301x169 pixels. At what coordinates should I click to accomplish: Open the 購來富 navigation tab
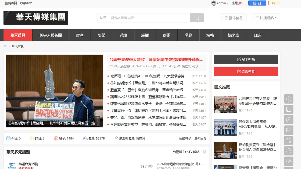point(234,35)
